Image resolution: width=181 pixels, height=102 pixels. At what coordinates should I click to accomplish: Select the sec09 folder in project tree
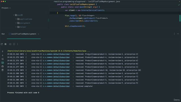pos(19,15)
